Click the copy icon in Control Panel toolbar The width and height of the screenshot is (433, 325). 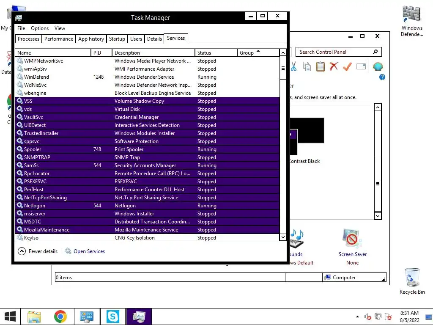307,66
